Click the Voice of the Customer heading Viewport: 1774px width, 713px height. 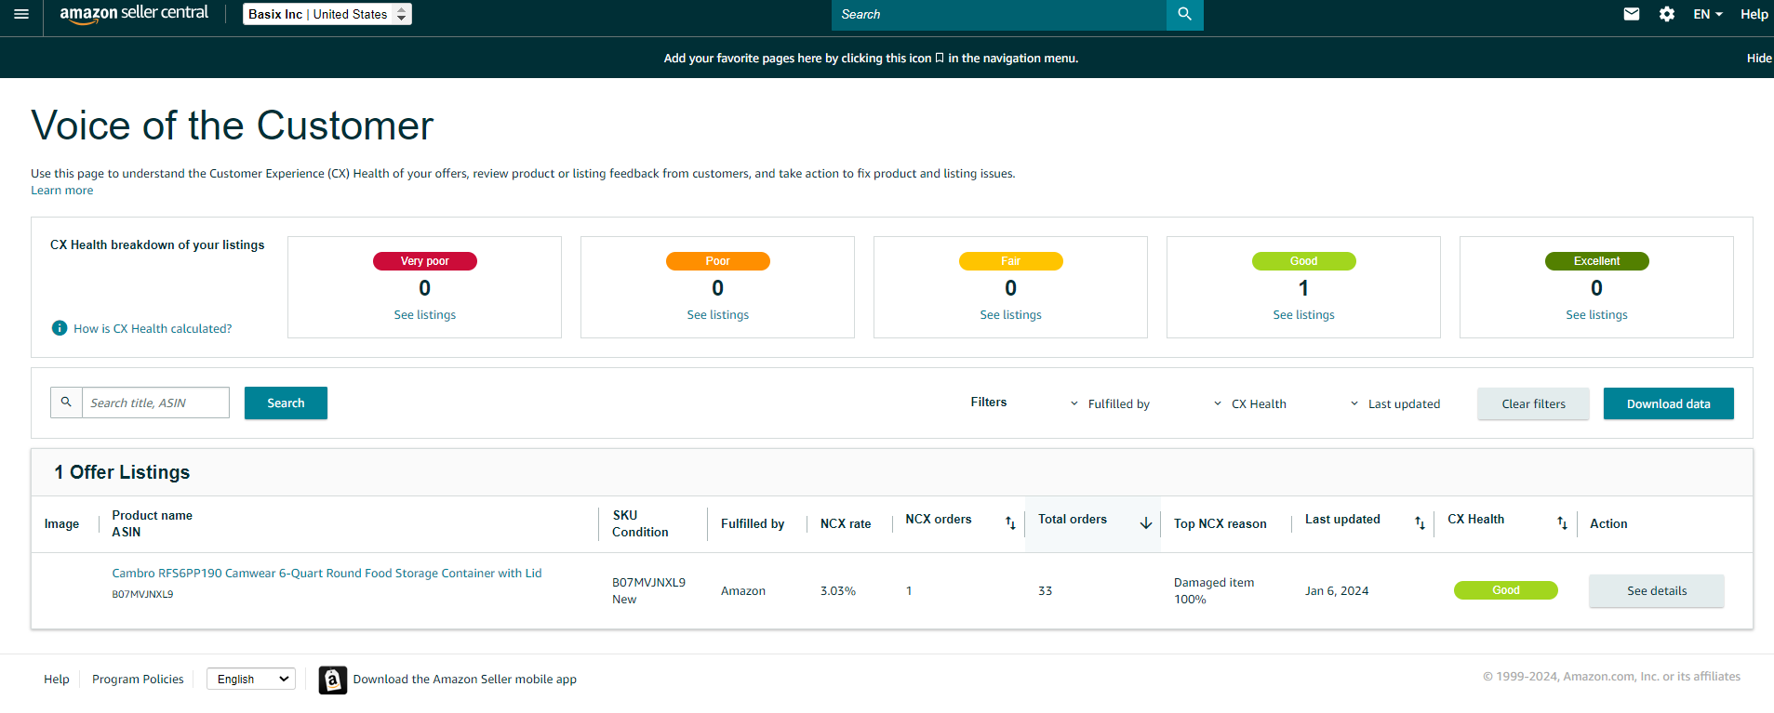pos(233,125)
